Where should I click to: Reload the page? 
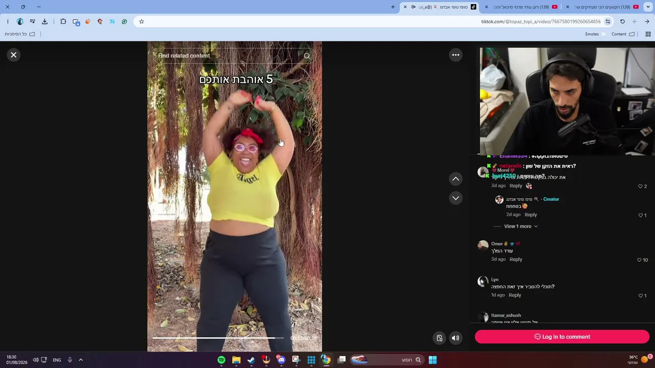[622, 21]
